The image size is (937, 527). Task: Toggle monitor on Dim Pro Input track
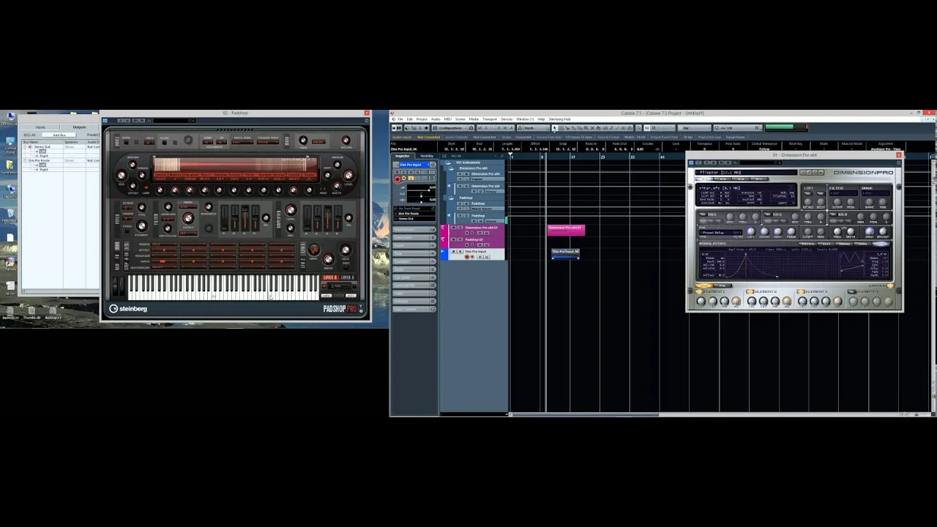(472, 257)
